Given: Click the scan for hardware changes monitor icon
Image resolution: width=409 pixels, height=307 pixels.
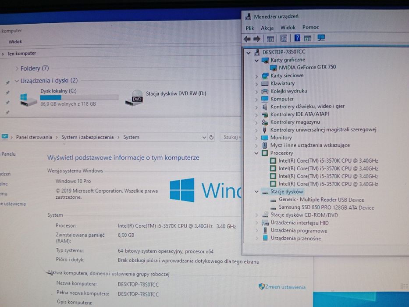Looking at the screenshot, I should [321, 38].
